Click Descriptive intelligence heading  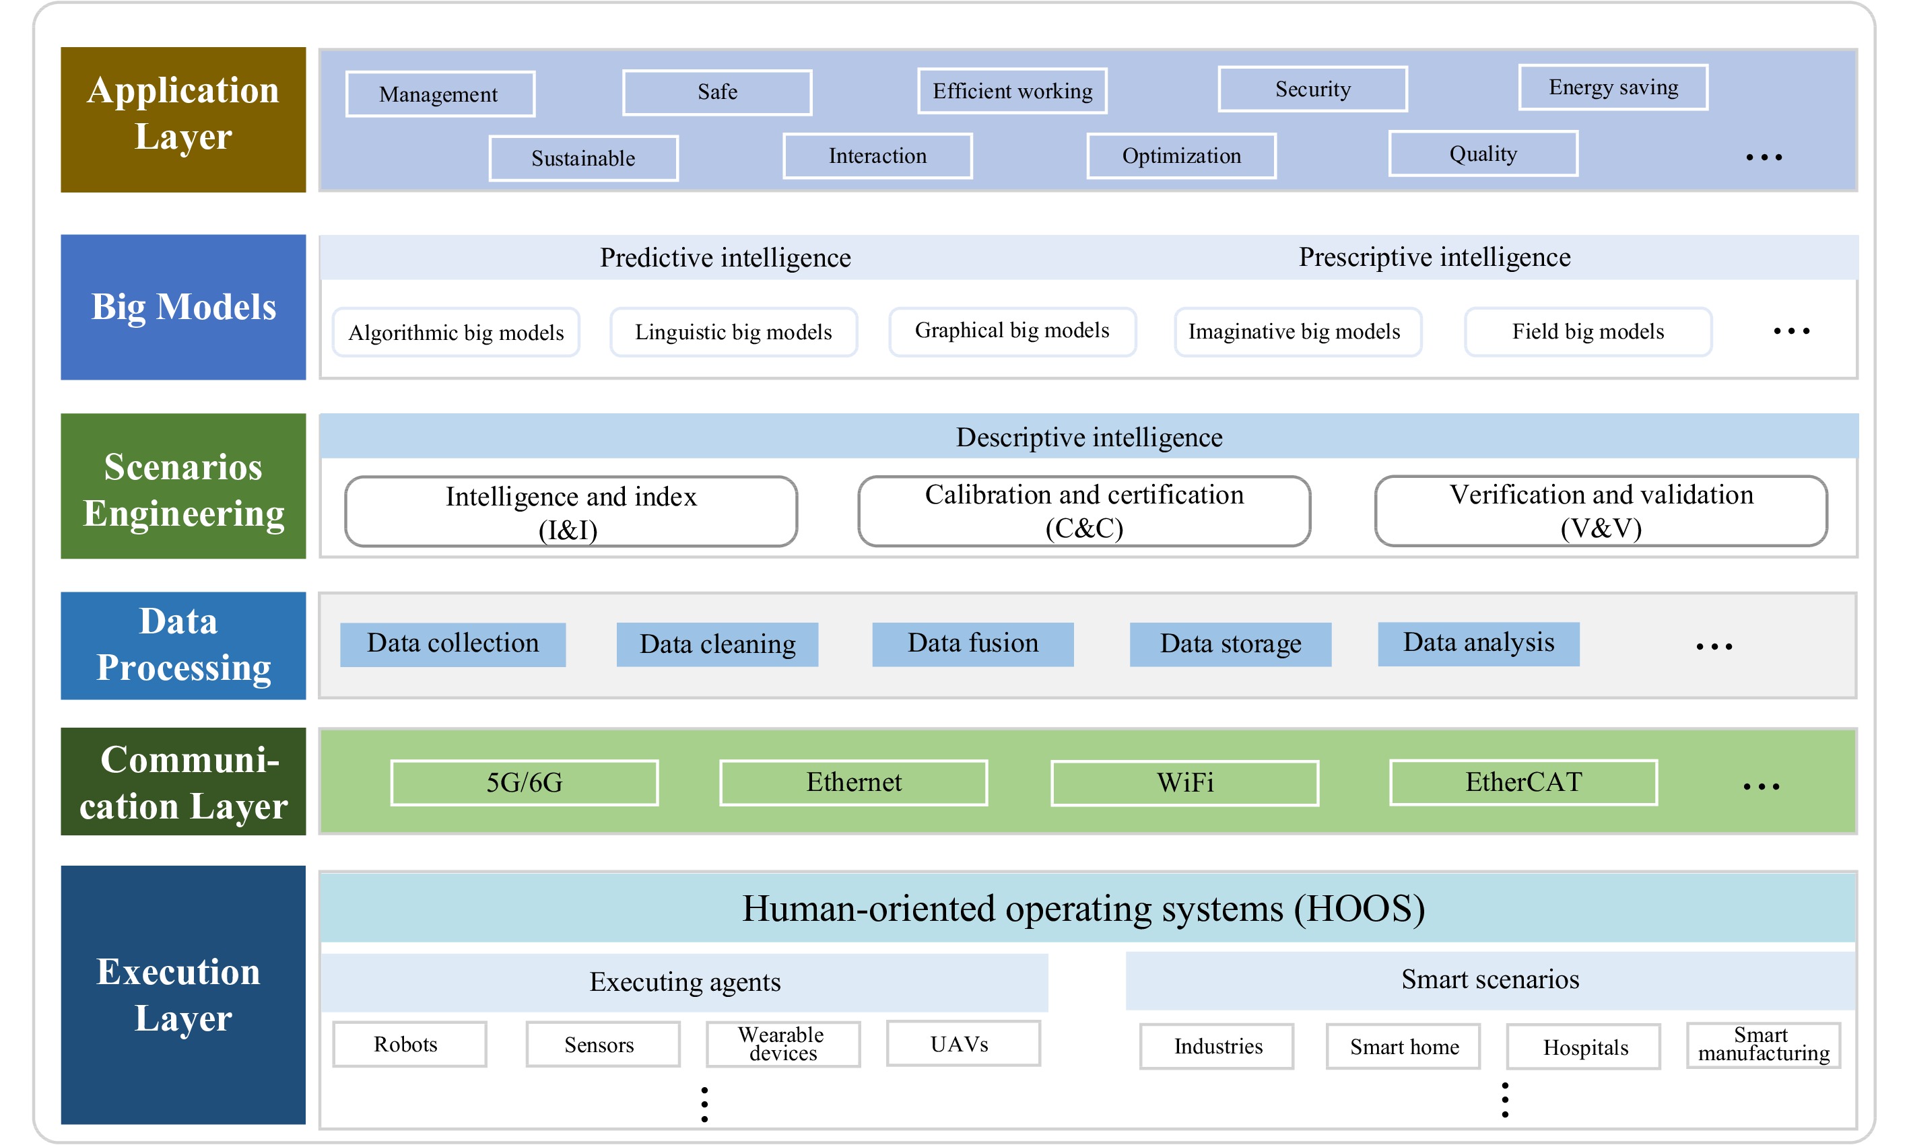click(1089, 438)
